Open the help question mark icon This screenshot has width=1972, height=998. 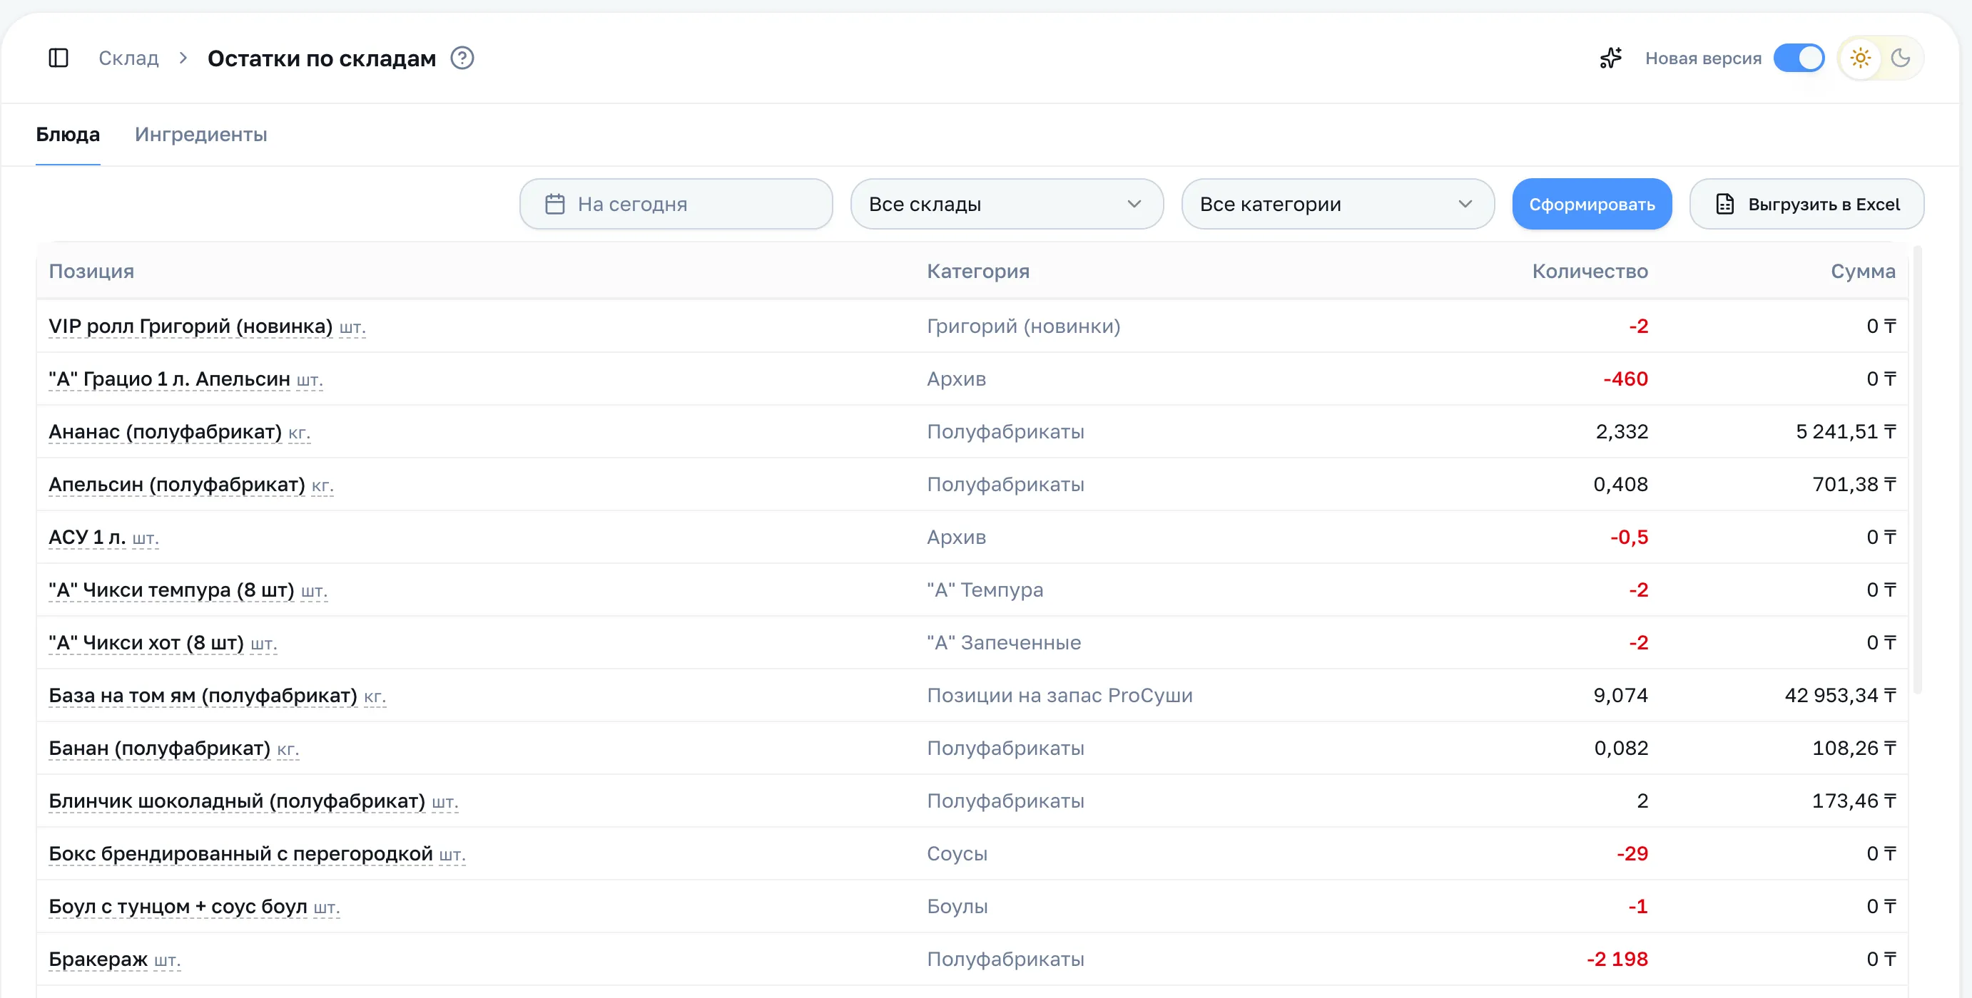(462, 58)
